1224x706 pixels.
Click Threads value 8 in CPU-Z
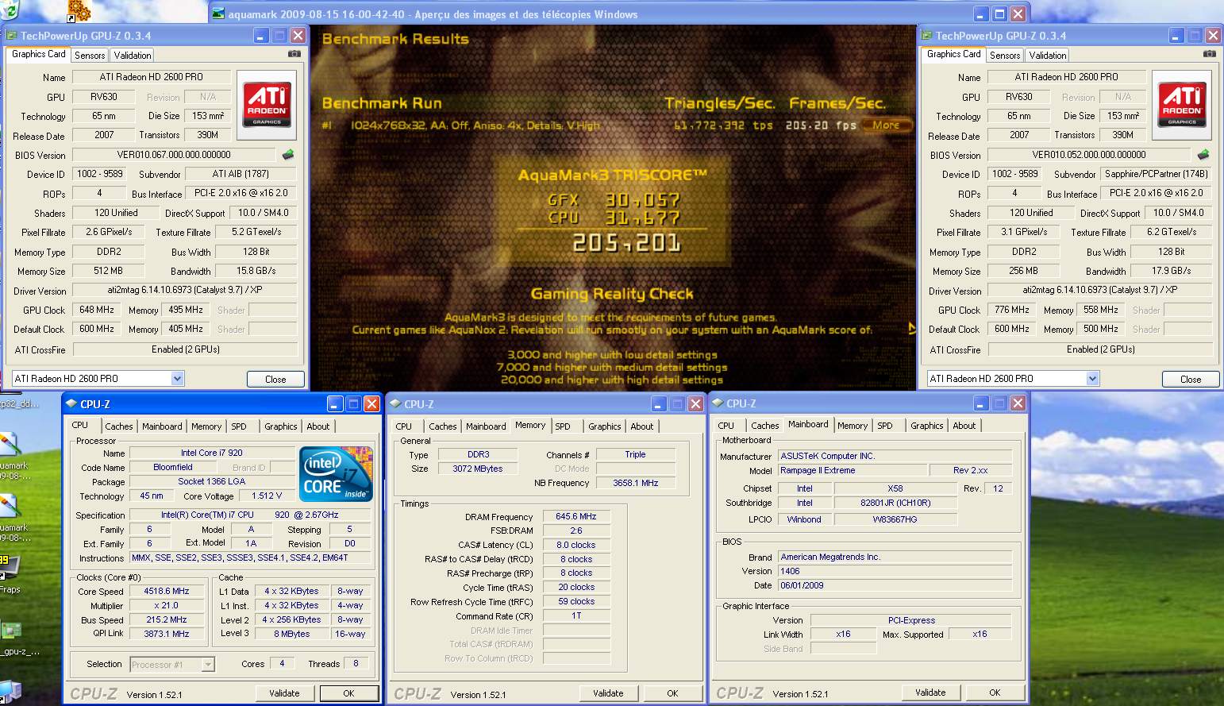point(356,663)
